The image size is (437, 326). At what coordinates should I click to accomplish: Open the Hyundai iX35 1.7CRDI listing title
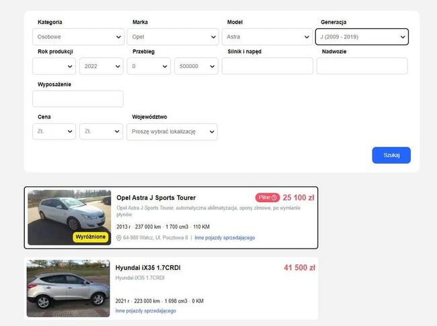148,268
